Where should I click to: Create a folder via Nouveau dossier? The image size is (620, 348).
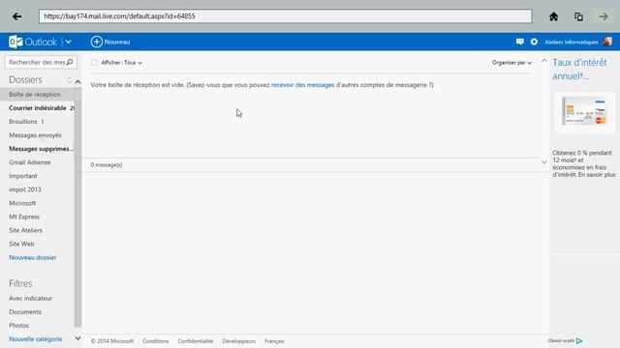[32, 257]
